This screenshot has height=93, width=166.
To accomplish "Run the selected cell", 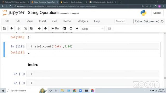I will point(56,28).
